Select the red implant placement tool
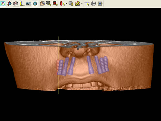 (62, 4)
